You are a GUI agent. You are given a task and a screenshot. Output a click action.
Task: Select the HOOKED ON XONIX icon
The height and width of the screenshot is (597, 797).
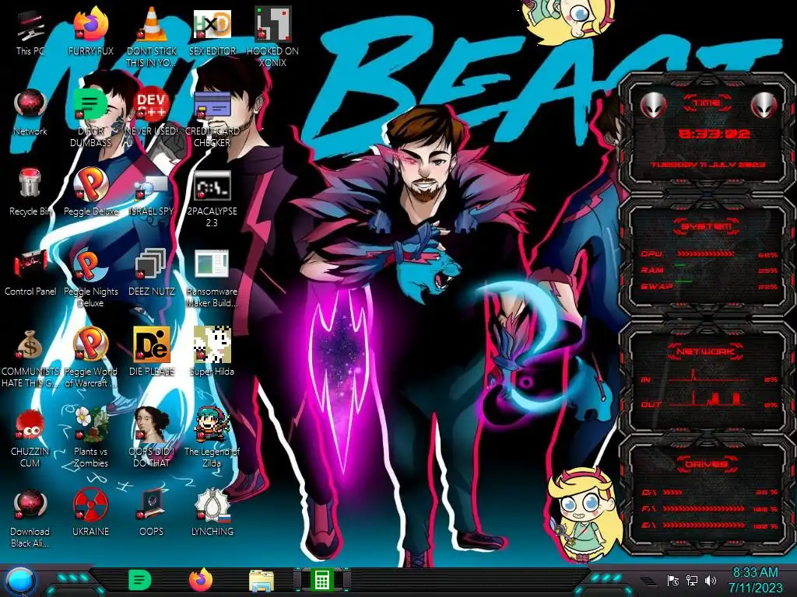click(x=273, y=37)
